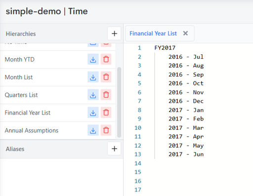
Task: Add a new alias with plus button
Action: pyautogui.click(x=114, y=149)
